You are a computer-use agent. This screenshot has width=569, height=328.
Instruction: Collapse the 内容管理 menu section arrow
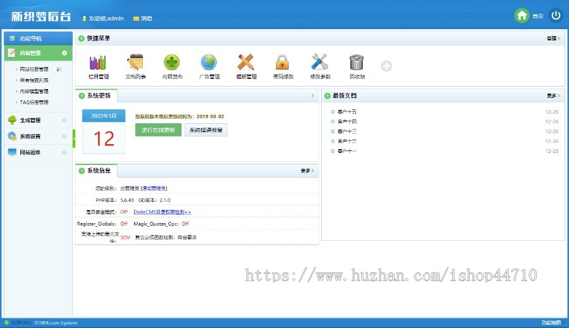point(64,53)
